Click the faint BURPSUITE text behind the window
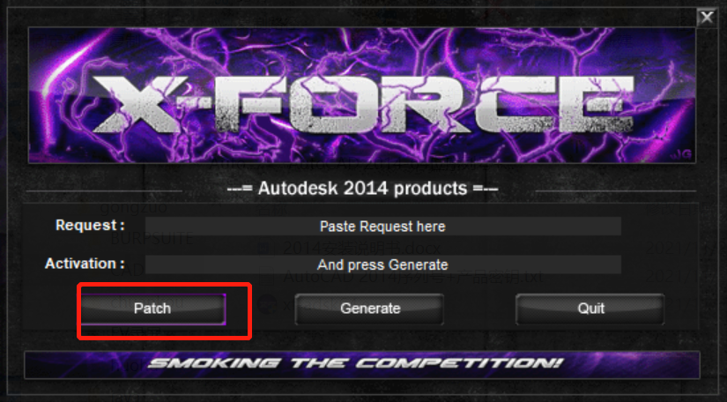The width and height of the screenshot is (727, 402). (x=152, y=239)
